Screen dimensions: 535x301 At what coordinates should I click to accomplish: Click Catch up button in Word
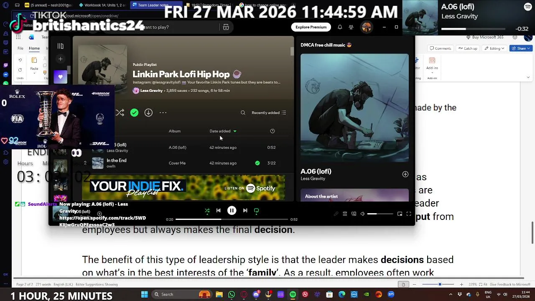tap(468, 48)
